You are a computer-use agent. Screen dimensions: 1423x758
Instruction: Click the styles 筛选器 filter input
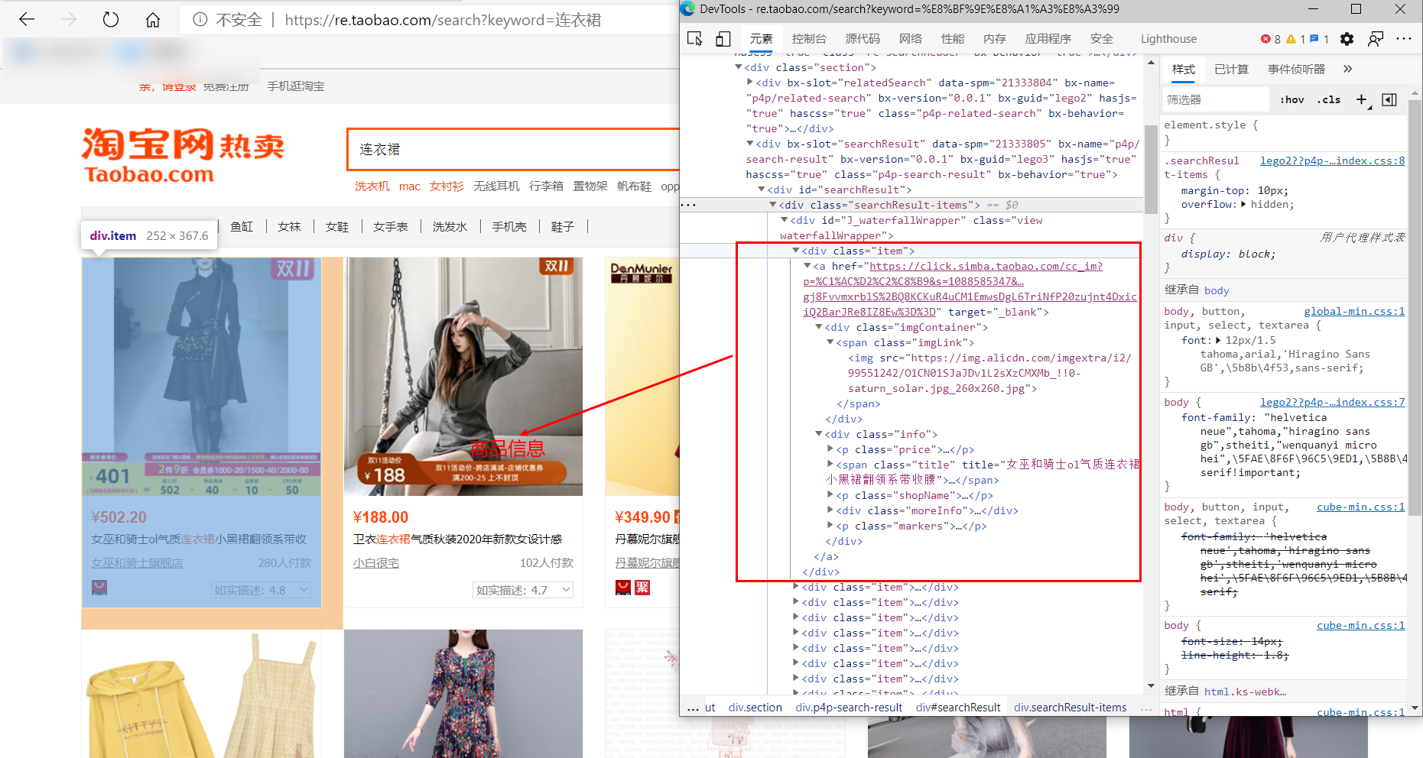pos(1214,99)
